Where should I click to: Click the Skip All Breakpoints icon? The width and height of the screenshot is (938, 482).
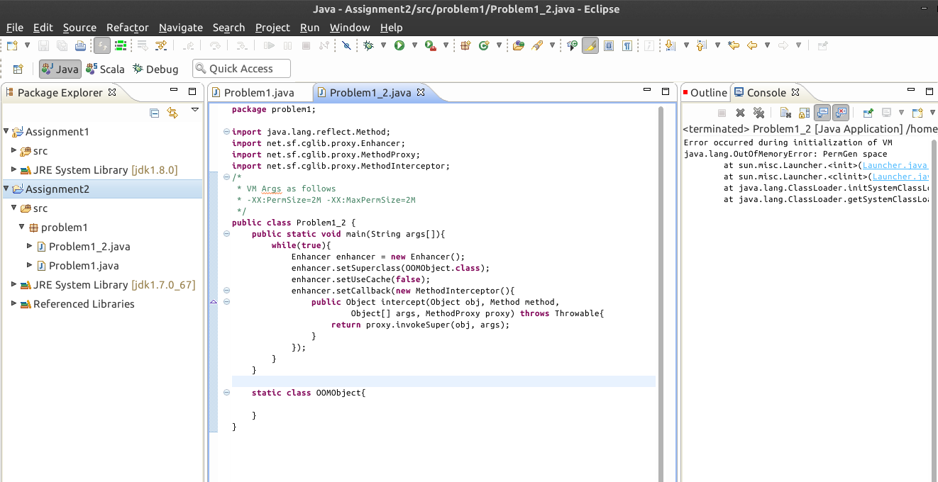point(346,45)
